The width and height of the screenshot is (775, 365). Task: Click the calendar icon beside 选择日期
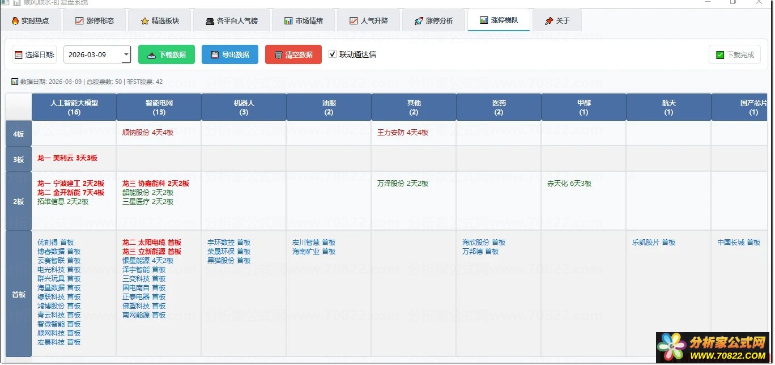pyautogui.click(x=19, y=55)
